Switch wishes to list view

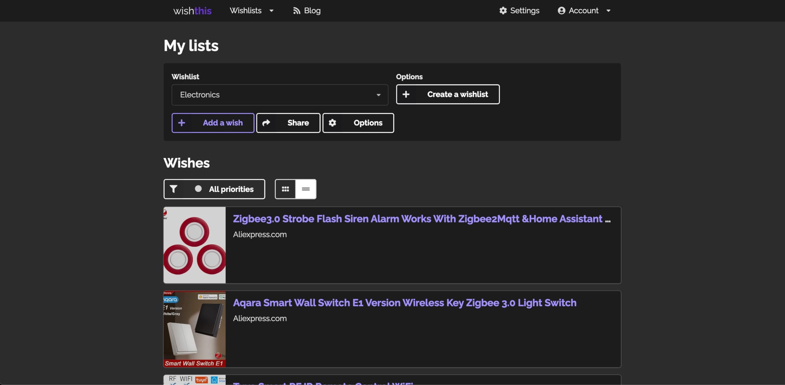click(x=306, y=189)
